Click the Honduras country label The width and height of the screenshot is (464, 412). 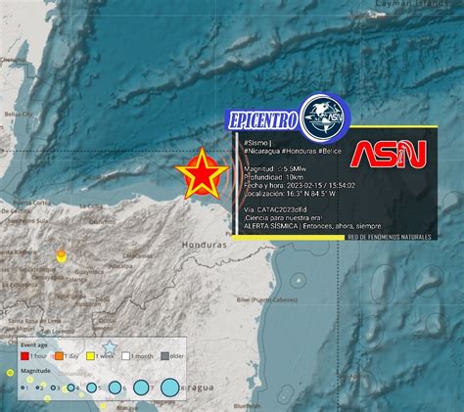[x=204, y=245]
